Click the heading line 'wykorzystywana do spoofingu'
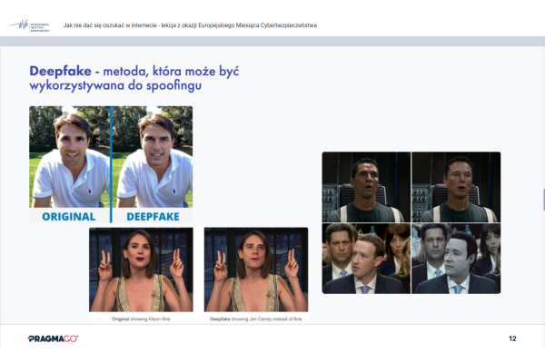The image size is (545, 363). 114,85
